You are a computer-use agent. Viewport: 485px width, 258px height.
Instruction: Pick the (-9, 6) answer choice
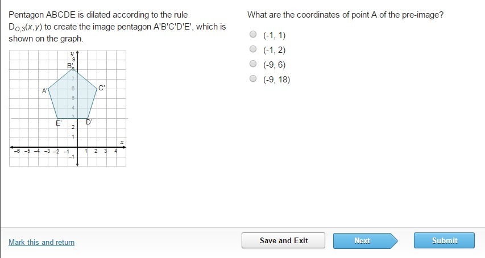(254, 64)
